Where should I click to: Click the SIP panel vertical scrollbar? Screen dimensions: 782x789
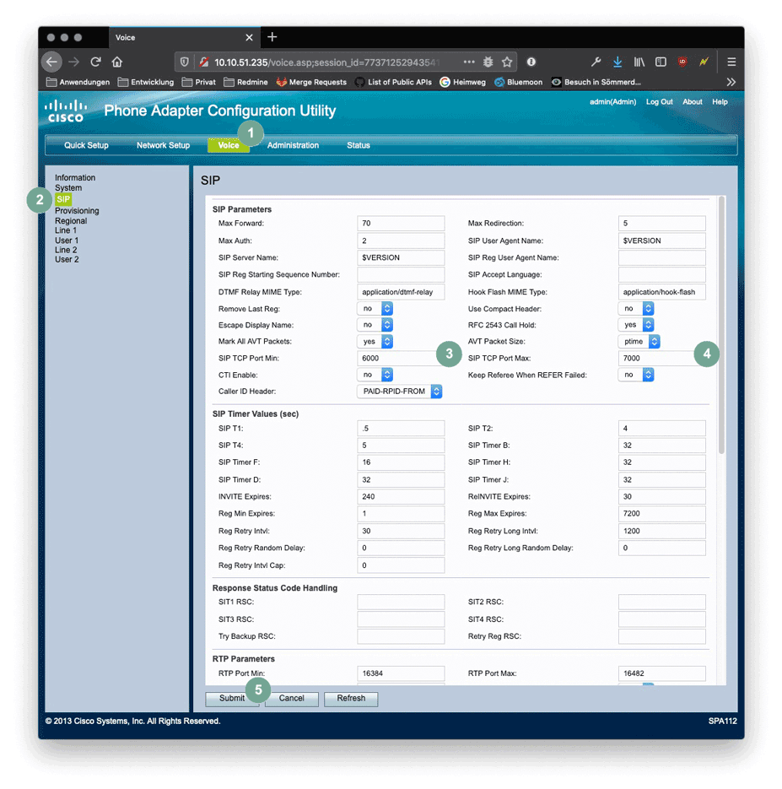[721, 325]
